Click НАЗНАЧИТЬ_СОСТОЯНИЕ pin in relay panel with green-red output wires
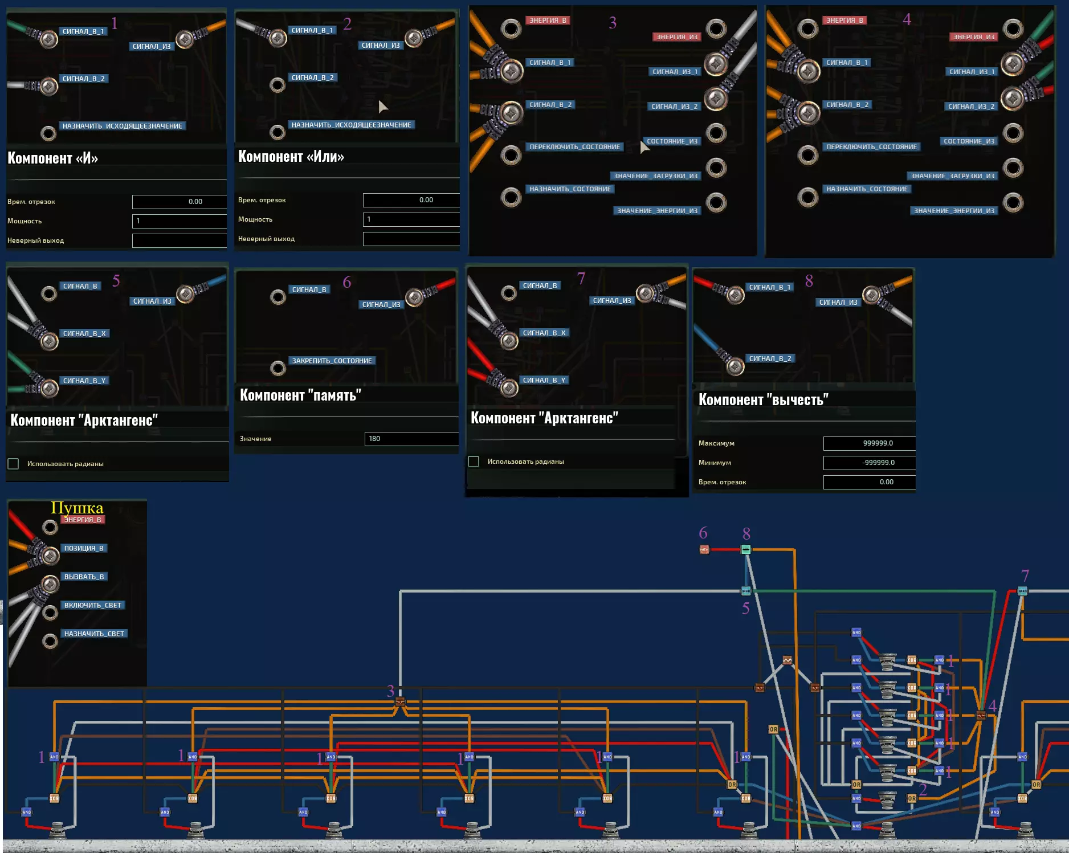 808,197
